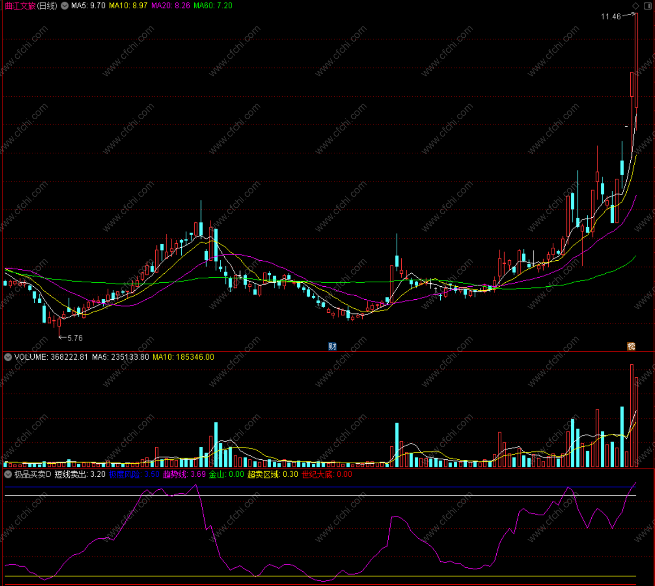Select the 超卖区域: 0.30 value

click(273, 475)
